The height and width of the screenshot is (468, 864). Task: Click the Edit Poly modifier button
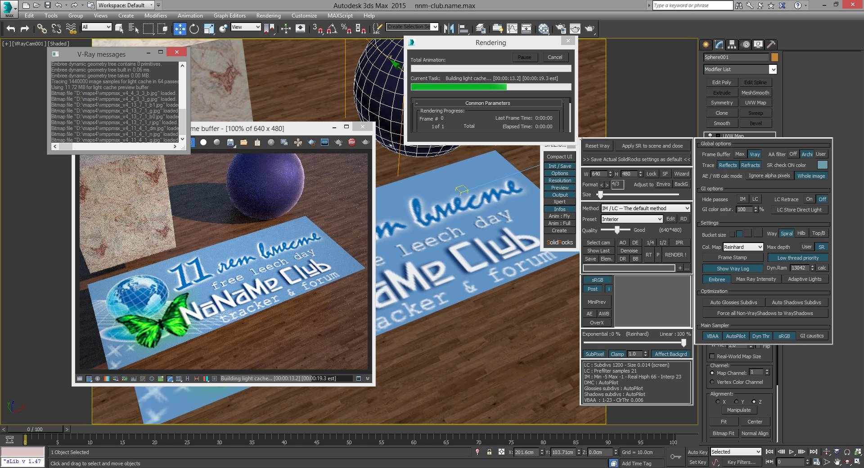(721, 82)
